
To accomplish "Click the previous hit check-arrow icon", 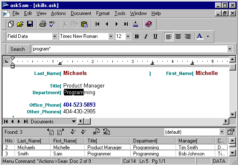I will 73,132.
